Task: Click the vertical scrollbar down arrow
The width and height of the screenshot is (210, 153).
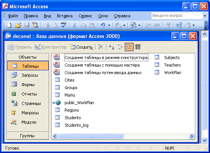Action: pos(204,140)
